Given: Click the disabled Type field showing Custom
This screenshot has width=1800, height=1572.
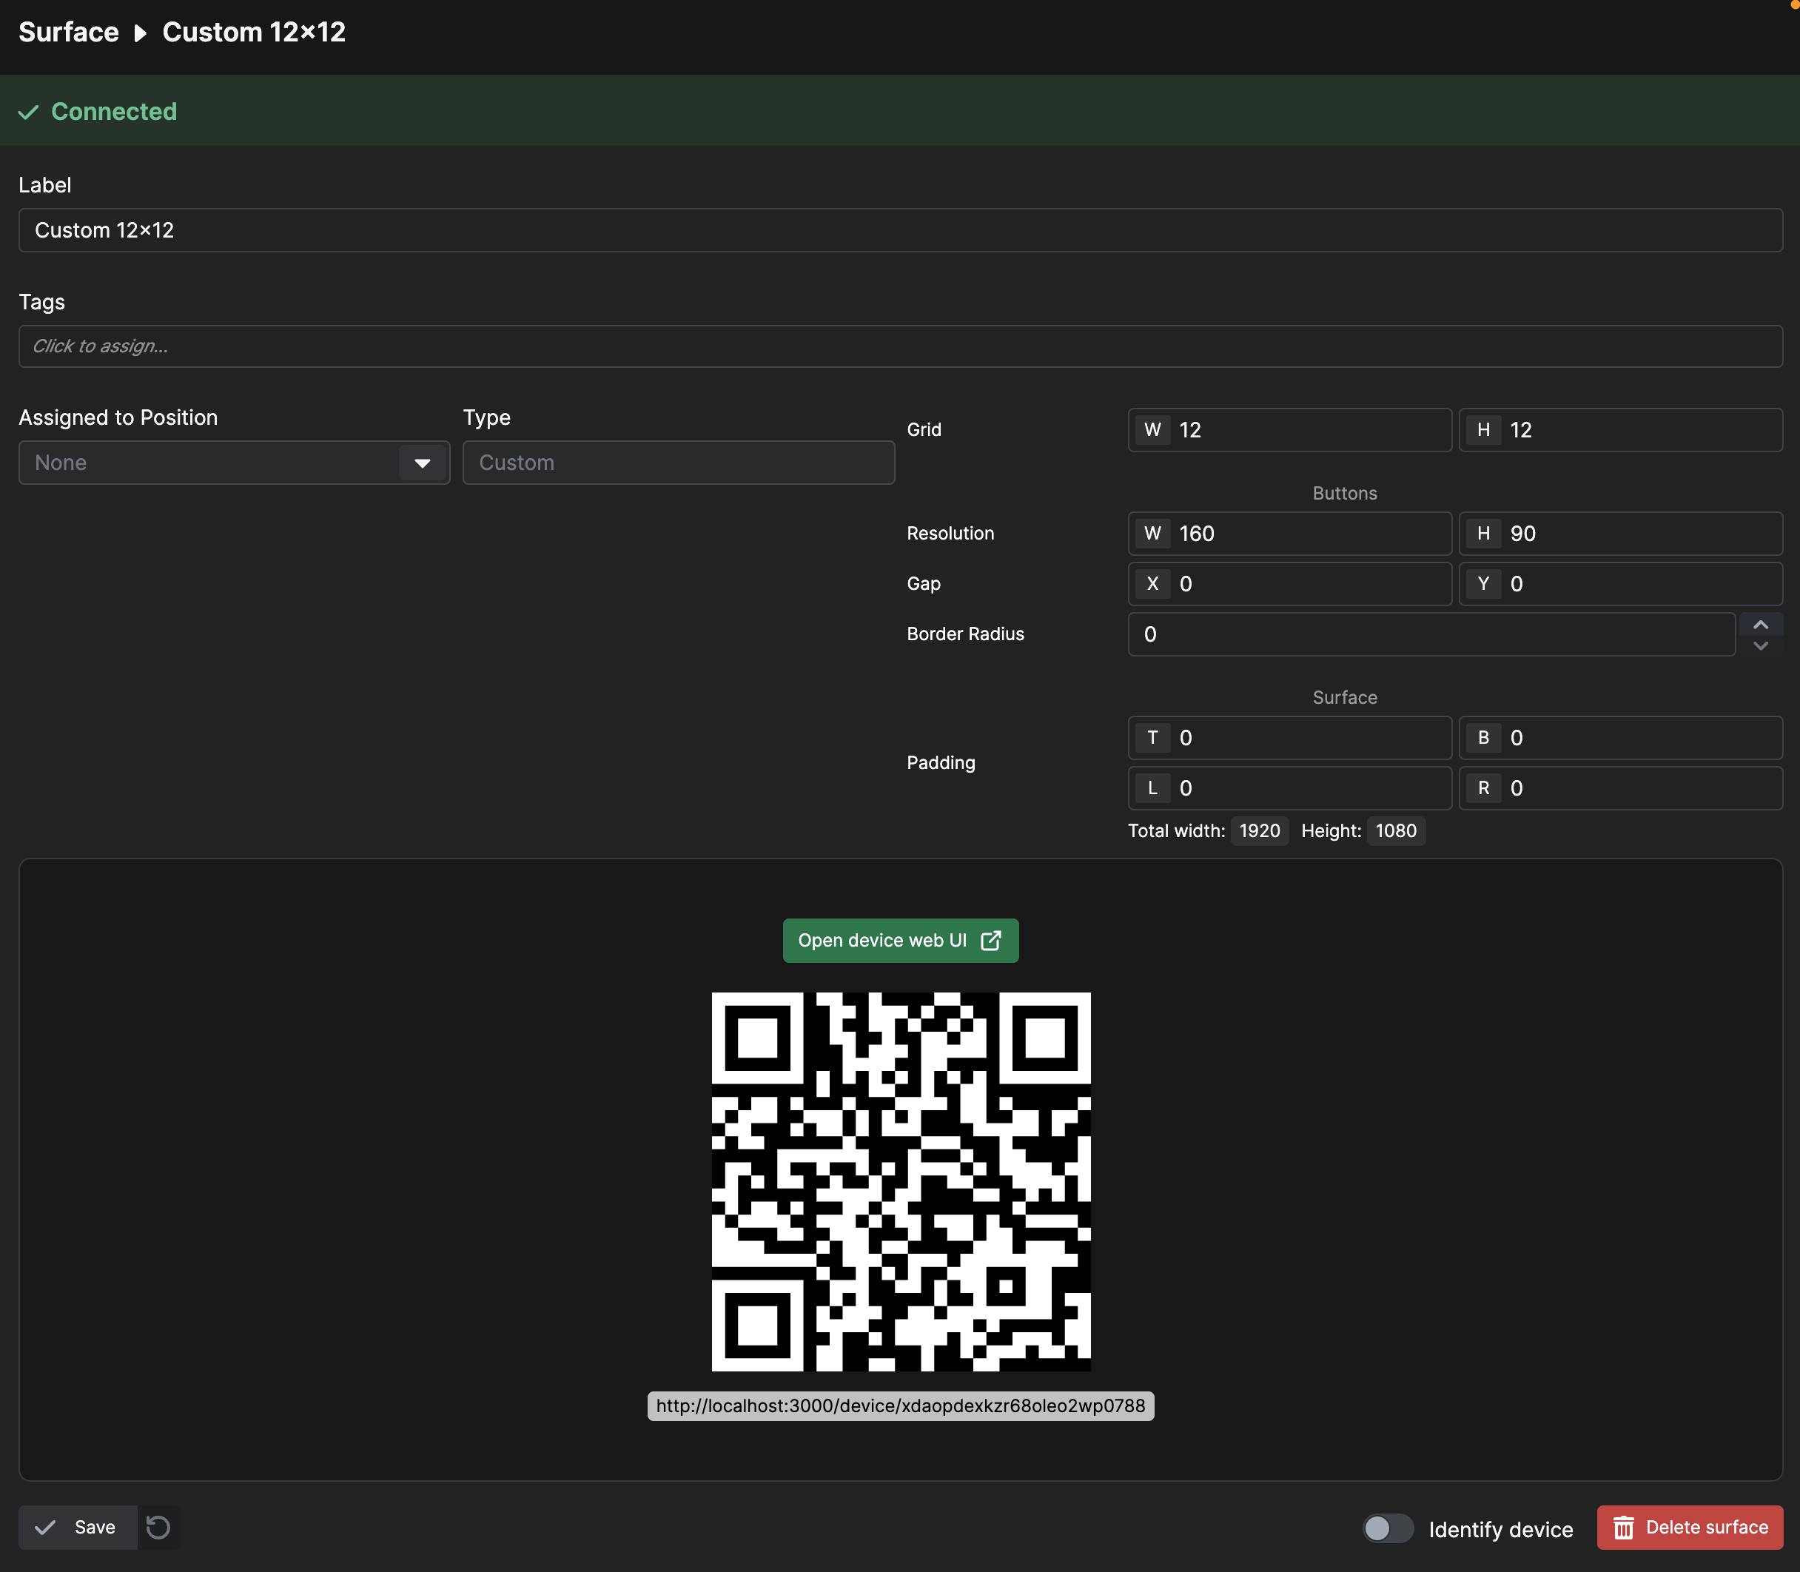Looking at the screenshot, I should 678,463.
